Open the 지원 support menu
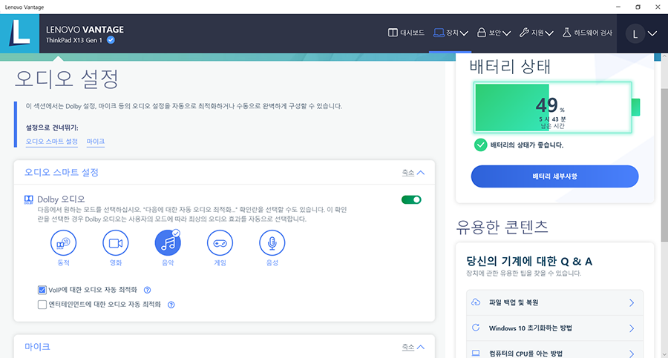 pyautogui.click(x=537, y=33)
